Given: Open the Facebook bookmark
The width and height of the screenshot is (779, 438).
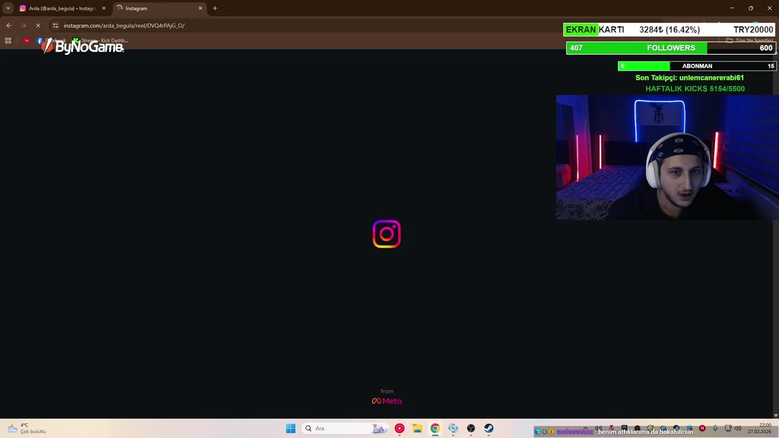Looking at the screenshot, I should (x=52, y=41).
